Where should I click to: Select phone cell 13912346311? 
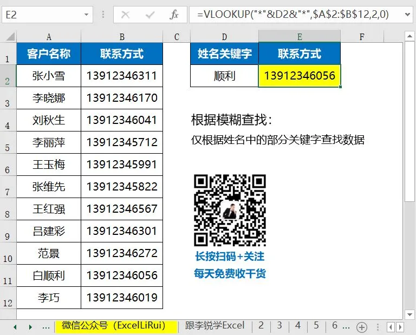(x=122, y=76)
